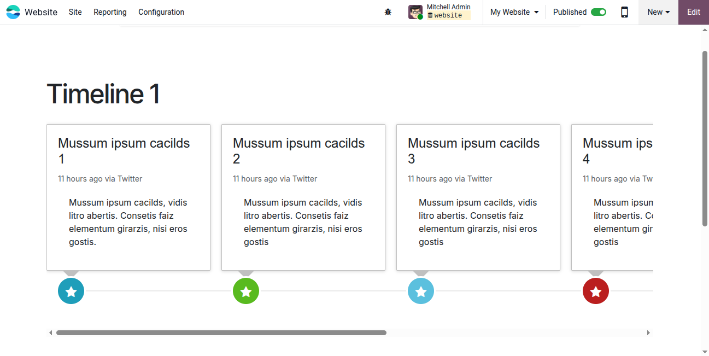
Task: Click card title Mussum ipsum cacilds 1
Action: 124,151
